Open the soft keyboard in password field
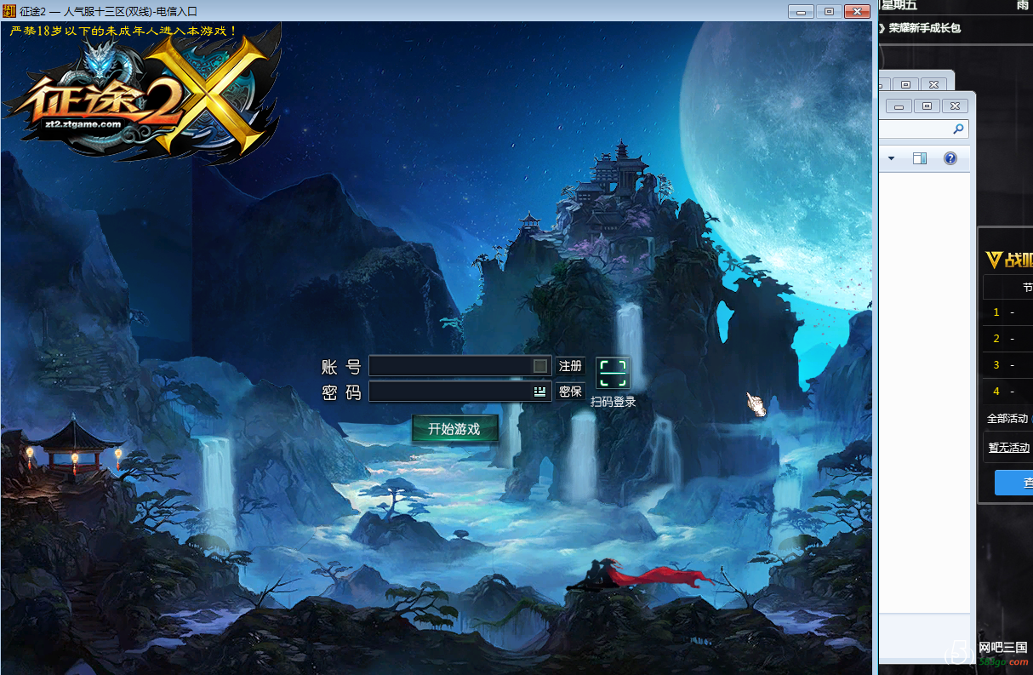The width and height of the screenshot is (1033, 675). coord(539,392)
